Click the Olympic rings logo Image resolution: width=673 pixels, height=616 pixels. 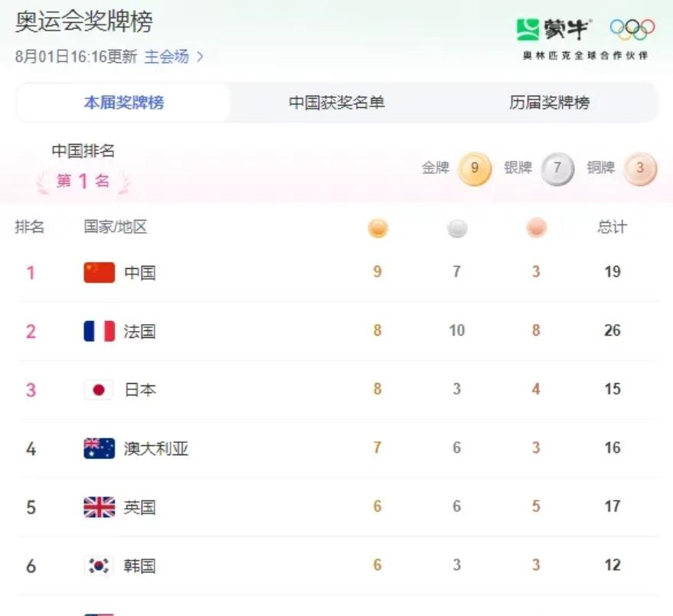635,29
